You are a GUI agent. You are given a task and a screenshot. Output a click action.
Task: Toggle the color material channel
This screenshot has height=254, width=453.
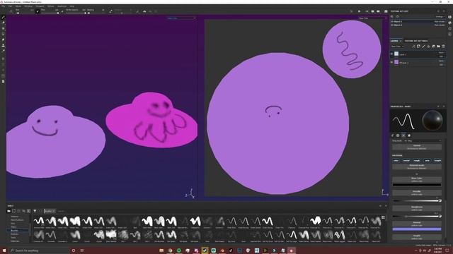(x=396, y=160)
